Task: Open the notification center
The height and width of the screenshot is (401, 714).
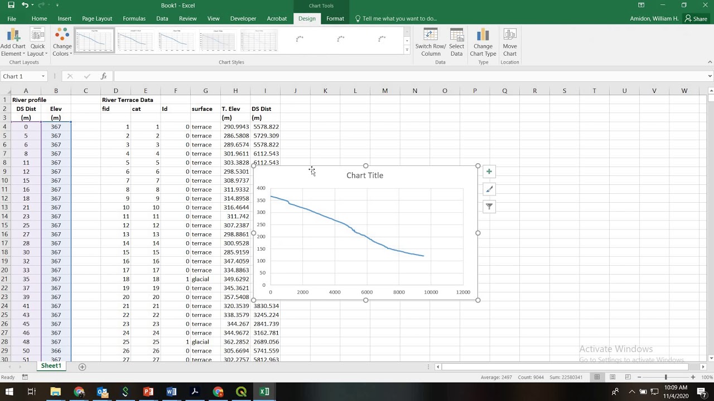Action: pos(702,392)
